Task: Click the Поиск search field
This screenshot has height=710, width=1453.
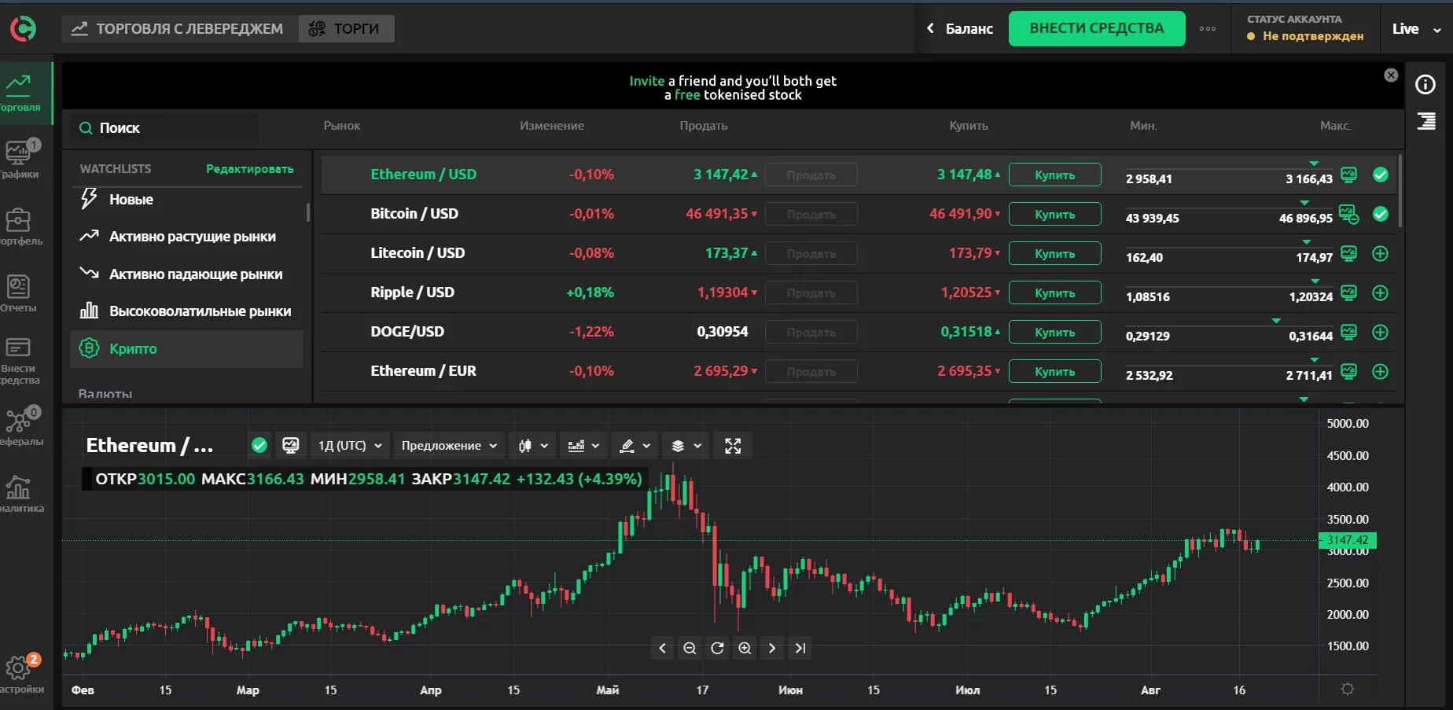Action: coord(165,128)
